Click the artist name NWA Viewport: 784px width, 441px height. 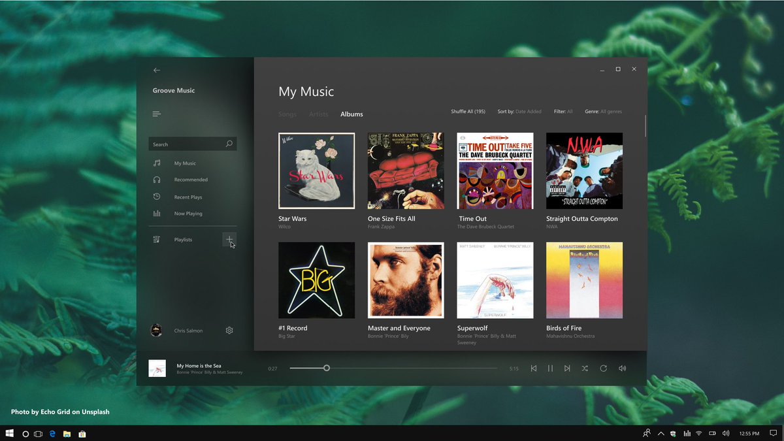coord(552,227)
